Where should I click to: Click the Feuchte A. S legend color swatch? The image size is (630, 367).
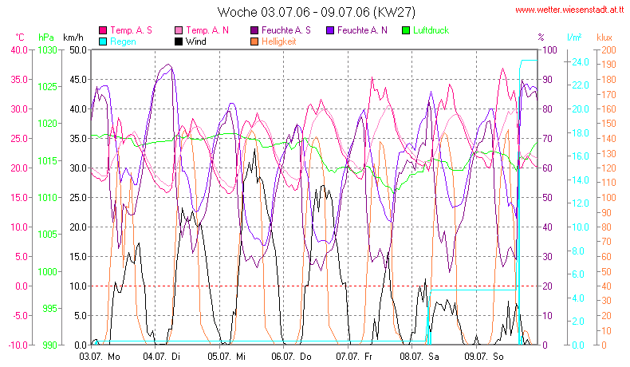(x=254, y=30)
